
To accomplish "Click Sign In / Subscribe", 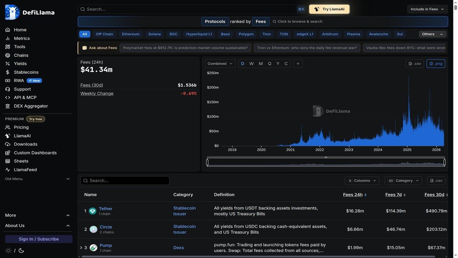I will tap(39, 238).
